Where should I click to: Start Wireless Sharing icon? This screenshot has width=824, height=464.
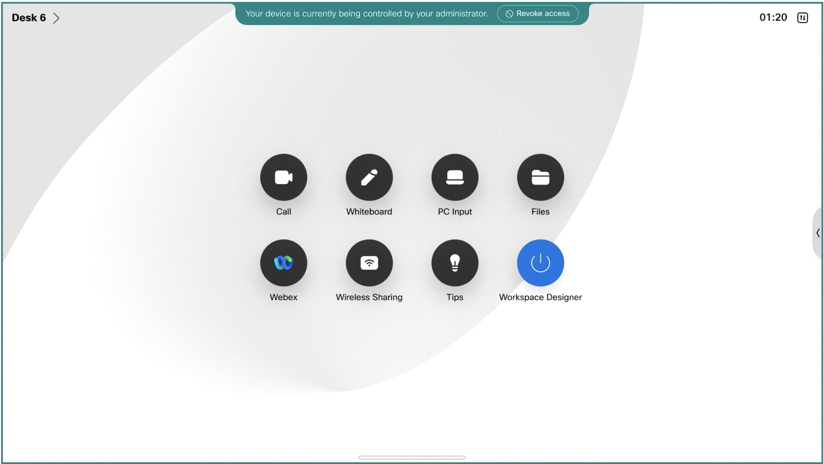pyautogui.click(x=369, y=263)
